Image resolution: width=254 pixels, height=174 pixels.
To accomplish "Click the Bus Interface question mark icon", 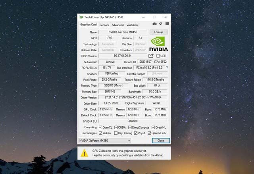I will point(167,68).
